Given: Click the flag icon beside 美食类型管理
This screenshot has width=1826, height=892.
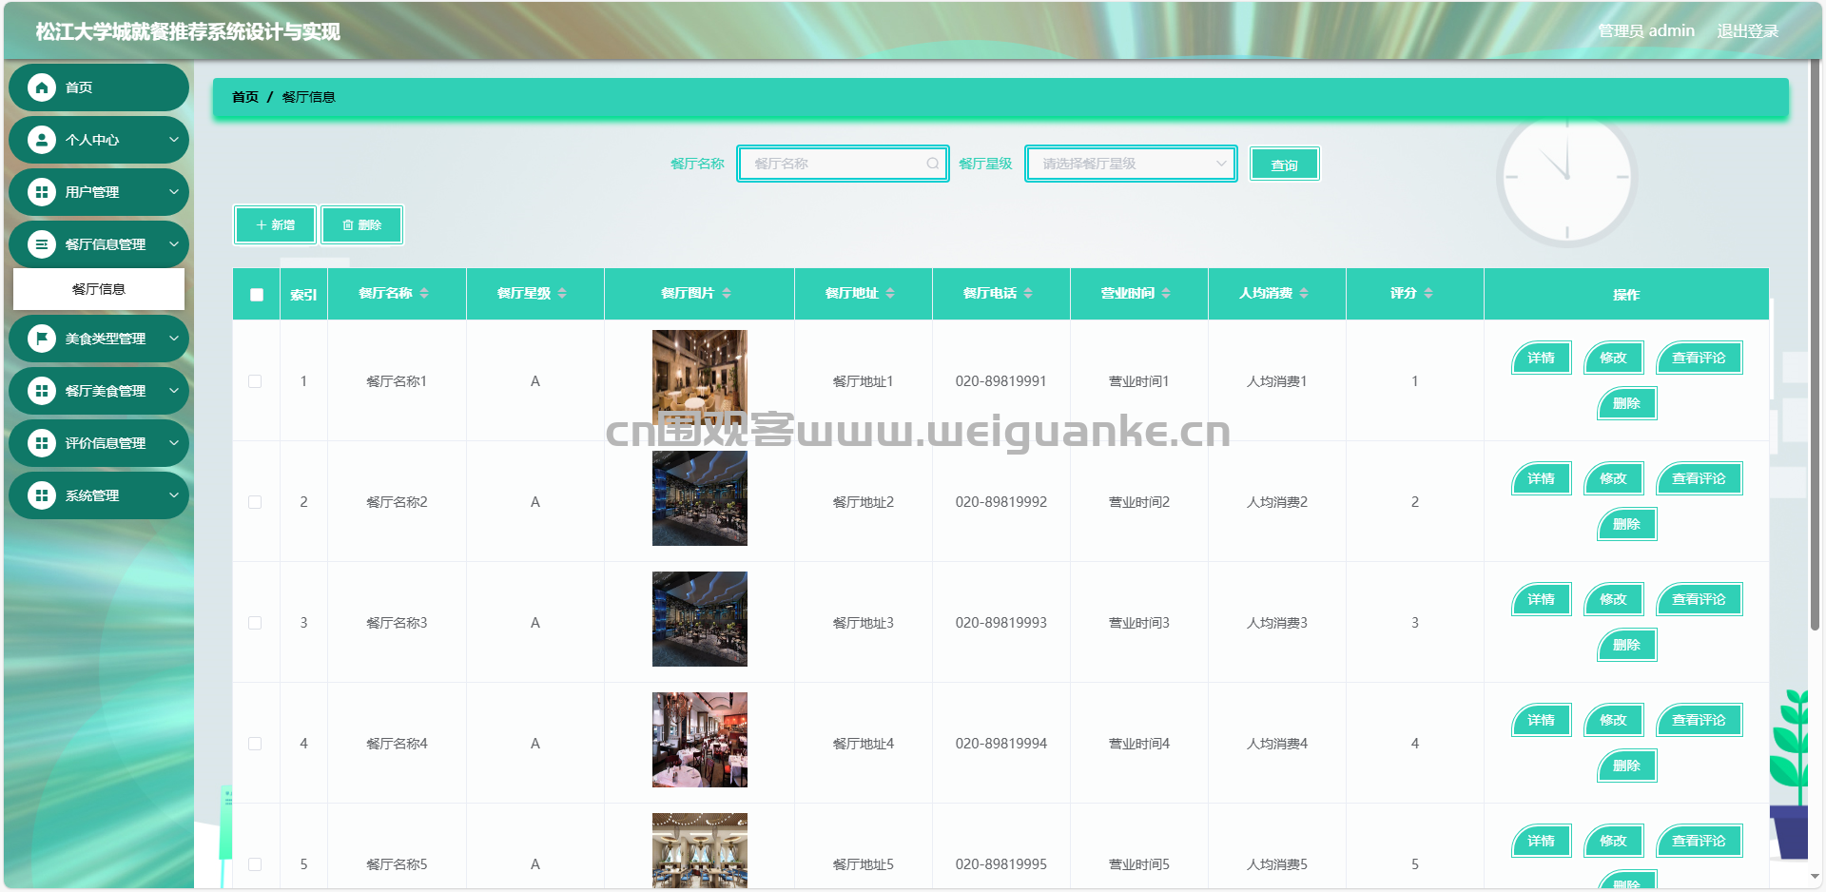Looking at the screenshot, I should pyautogui.click(x=41, y=339).
